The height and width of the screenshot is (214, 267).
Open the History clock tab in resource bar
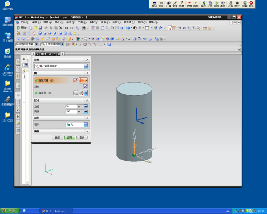[18, 95]
